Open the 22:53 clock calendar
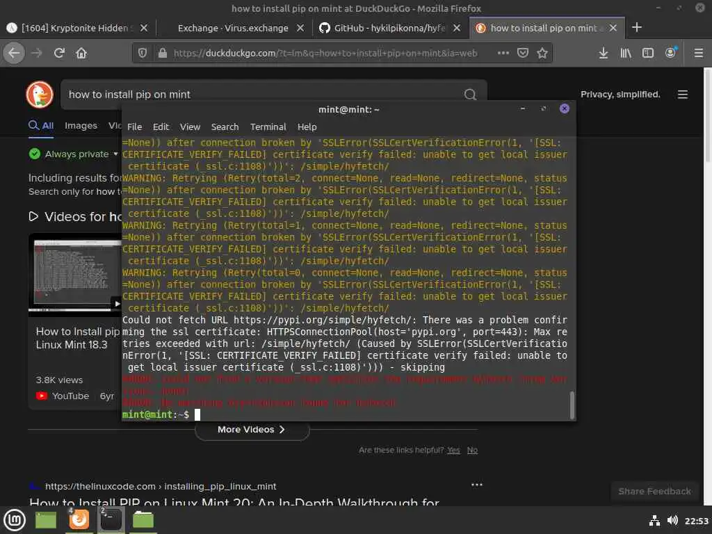This screenshot has width=712, height=534. 697,521
